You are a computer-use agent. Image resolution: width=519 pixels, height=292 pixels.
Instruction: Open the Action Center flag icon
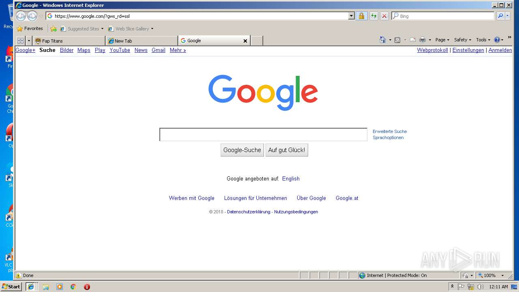click(x=461, y=287)
